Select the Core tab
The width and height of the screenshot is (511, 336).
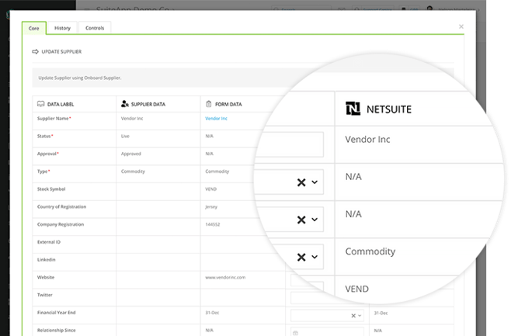[x=34, y=28]
